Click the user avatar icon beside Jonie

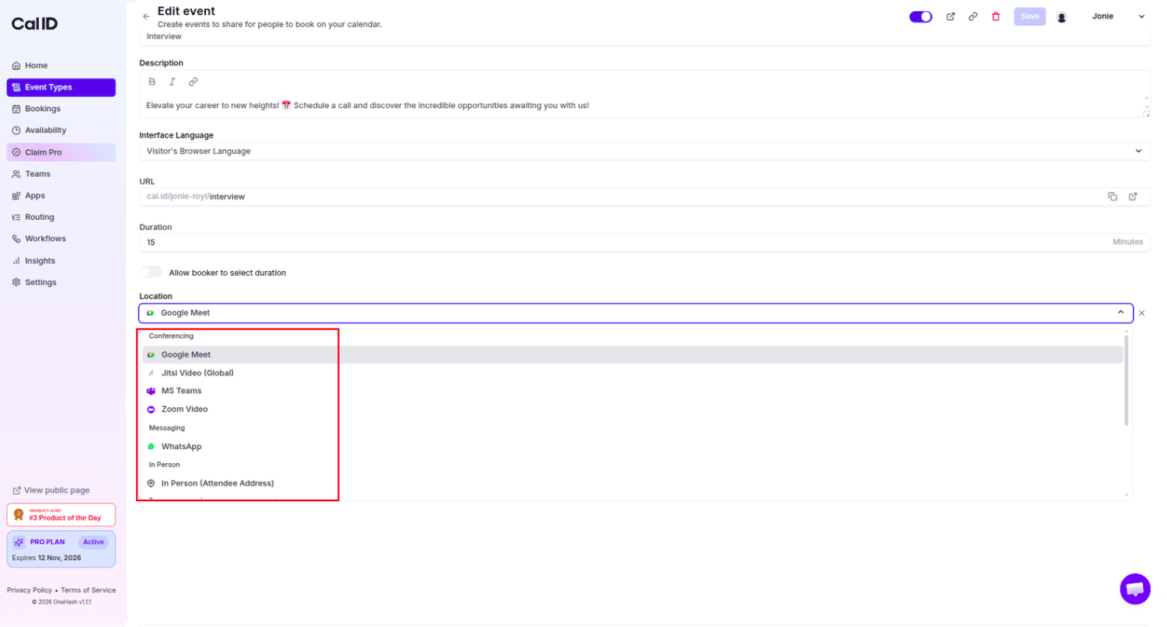tap(1061, 16)
